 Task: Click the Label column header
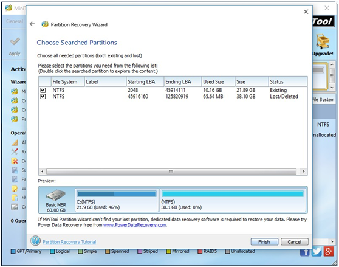tap(105, 81)
